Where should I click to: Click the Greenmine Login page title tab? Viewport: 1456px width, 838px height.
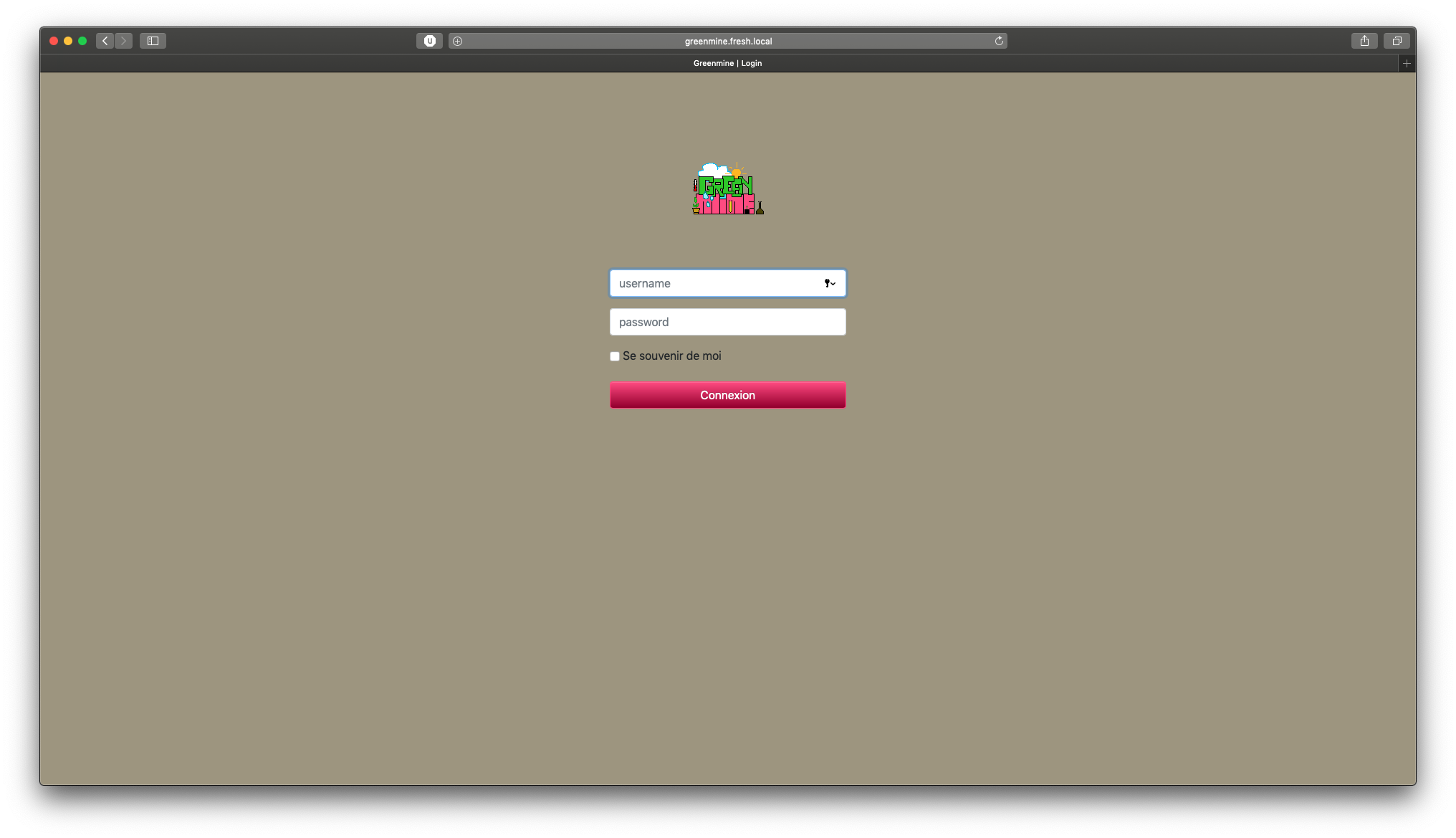coord(727,63)
